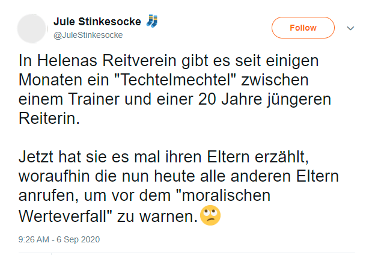The image size is (375, 255).
Task: Open the 9:26 AM timestamp link
Action: (34, 239)
